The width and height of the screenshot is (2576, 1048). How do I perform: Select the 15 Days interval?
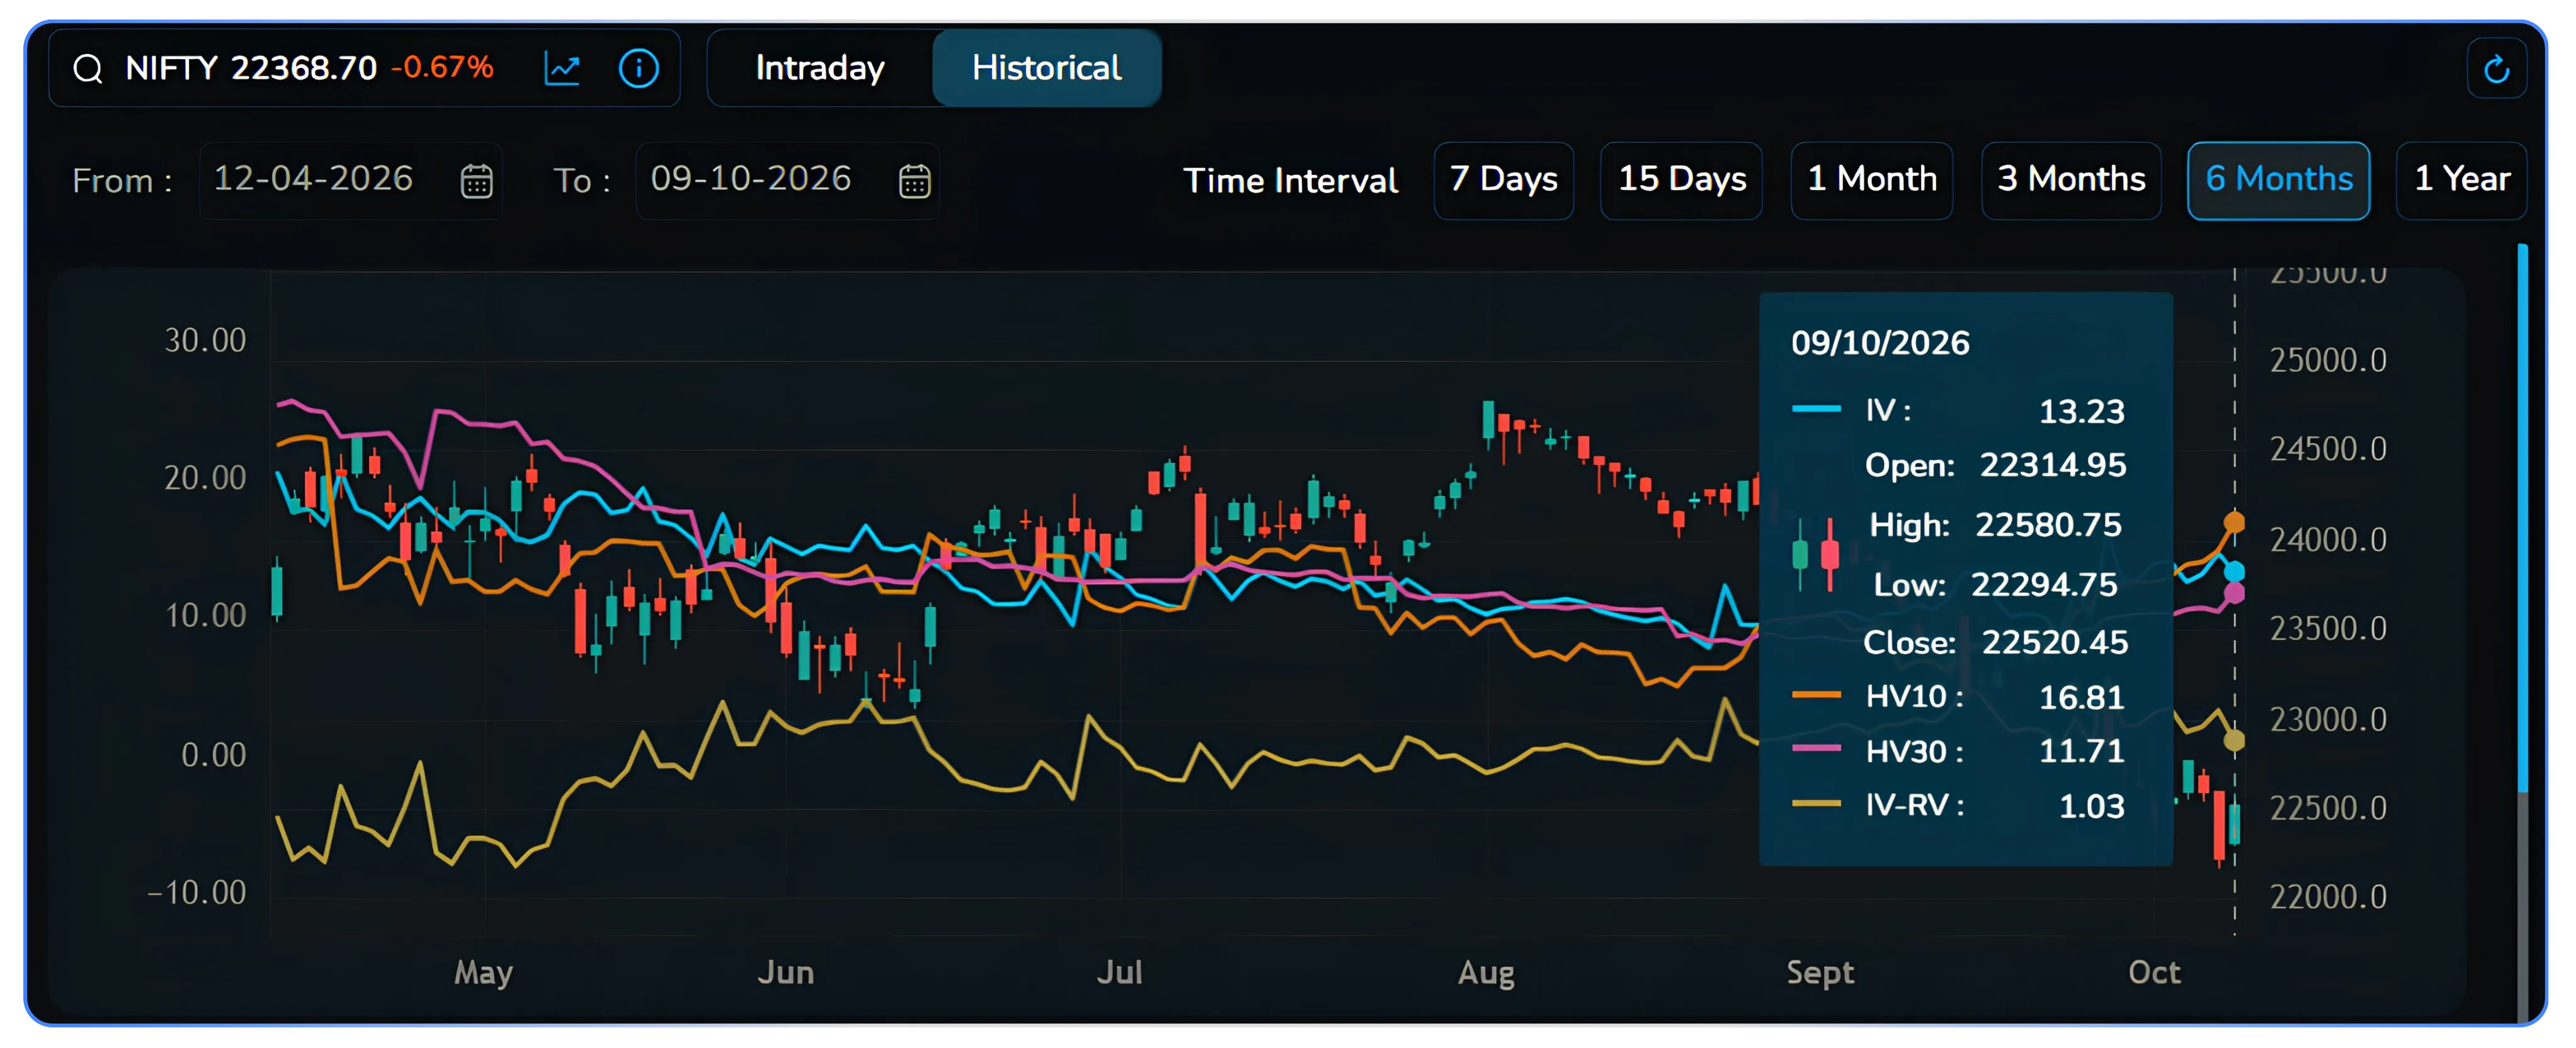click(1681, 180)
